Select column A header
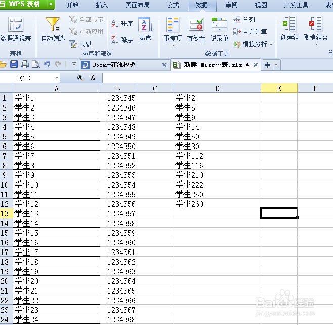333x325 pixels. click(x=56, y=88)
